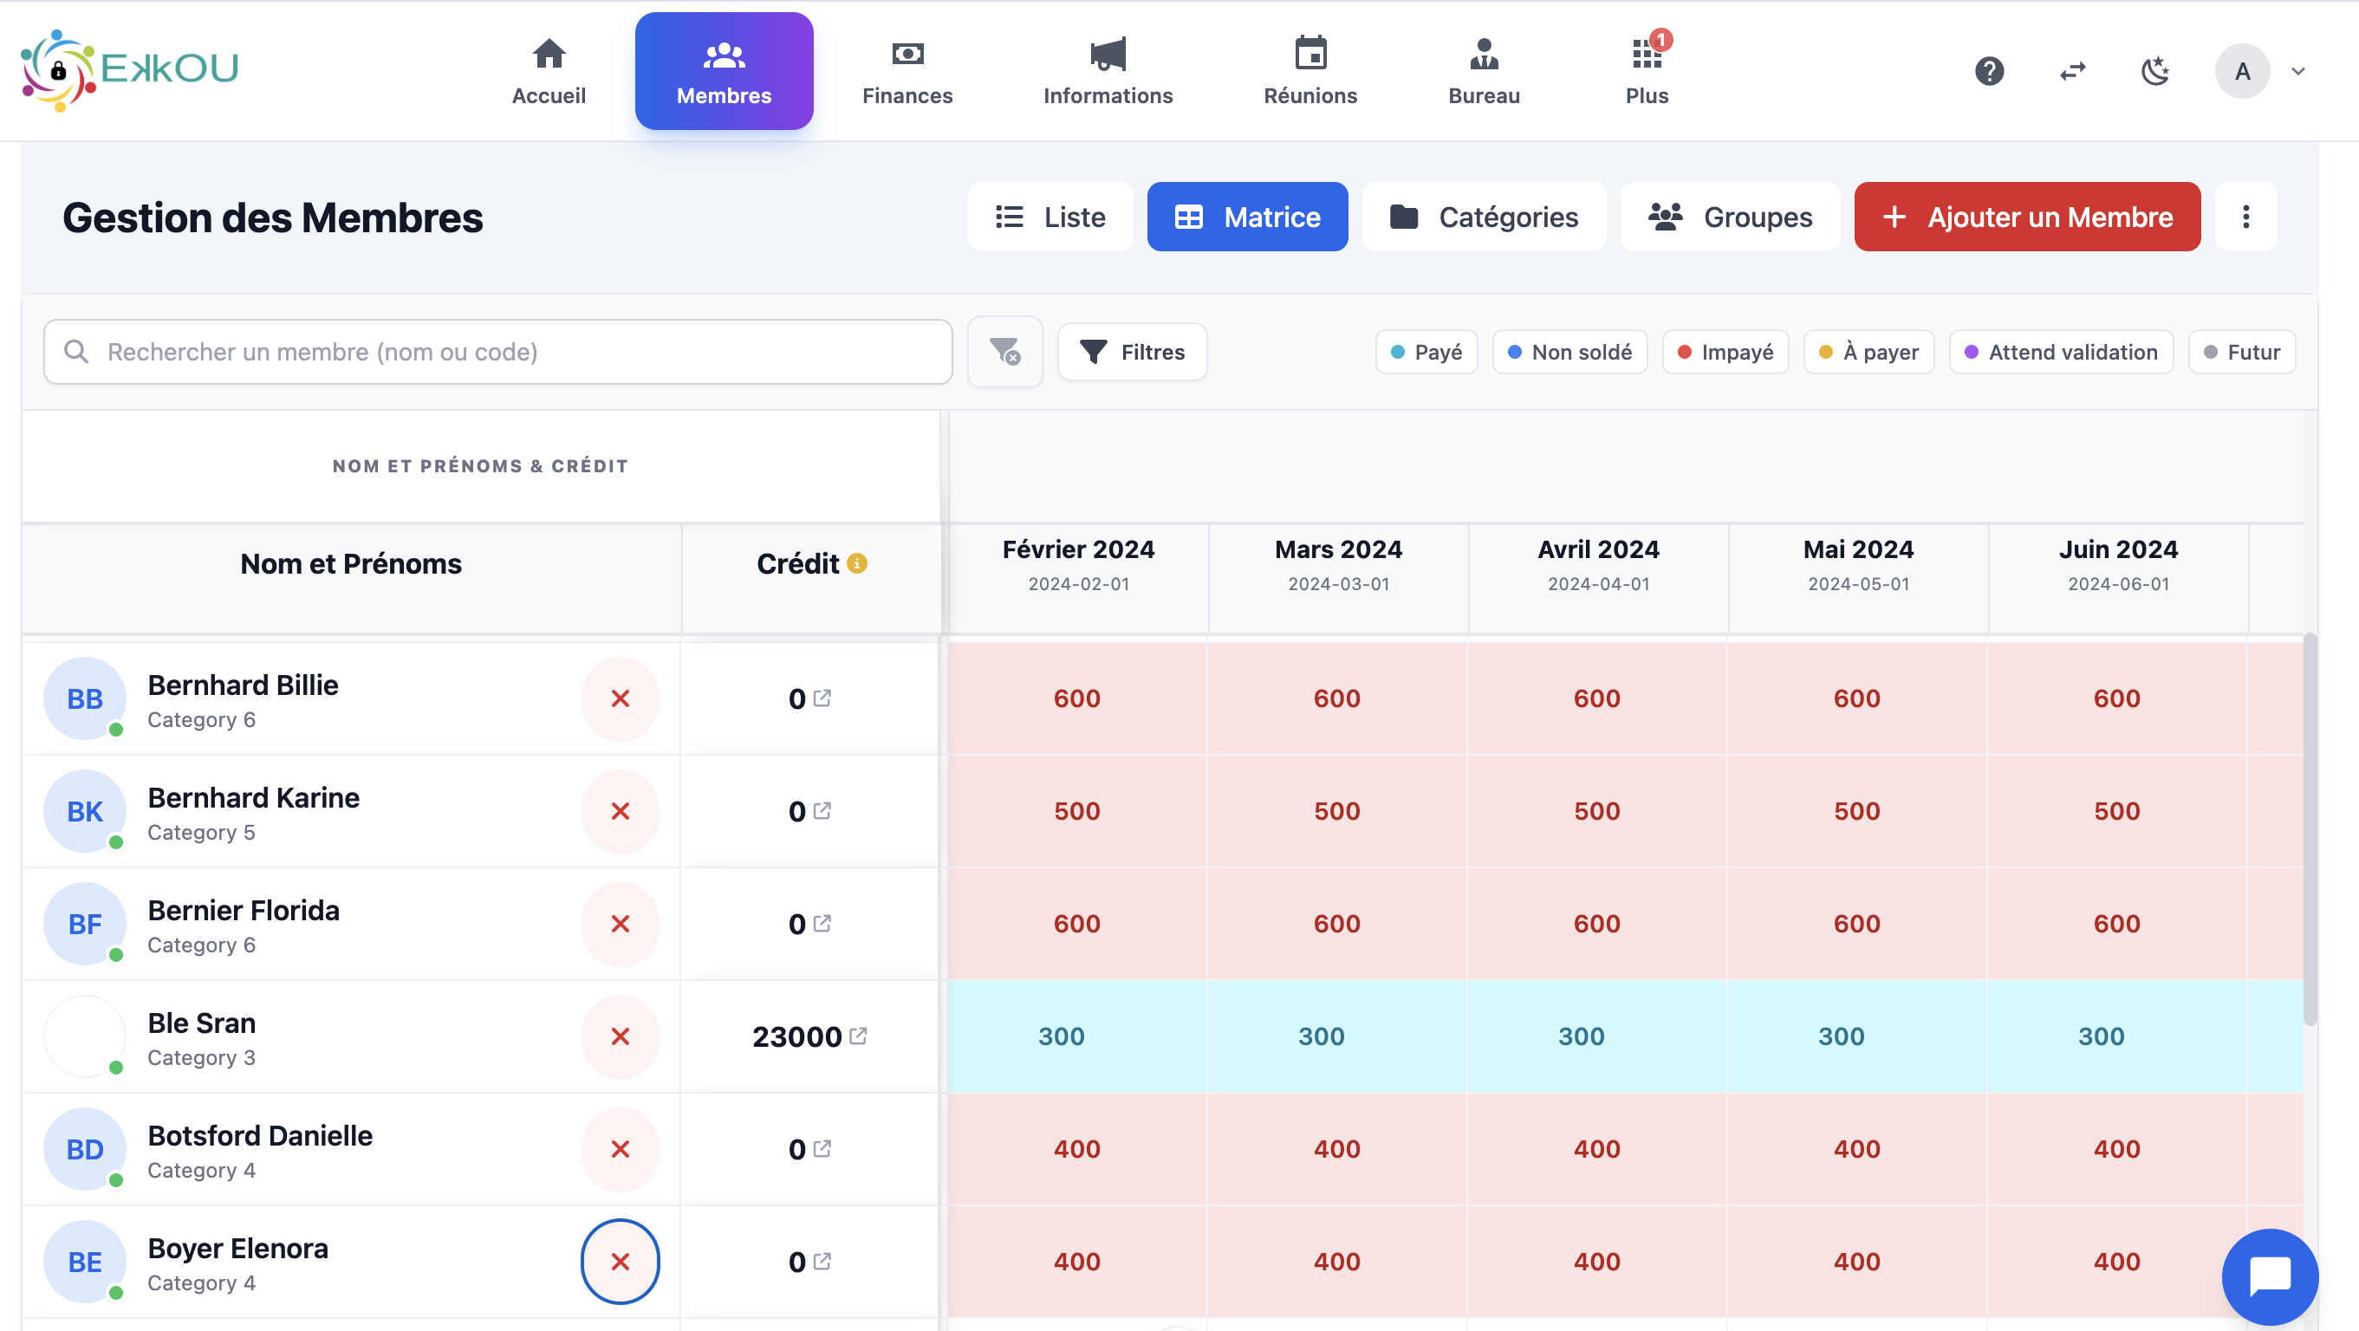Expand the user account chevron menu
The height and width of the screenshot is (1331, 2359).
(x=2297, y=70)
